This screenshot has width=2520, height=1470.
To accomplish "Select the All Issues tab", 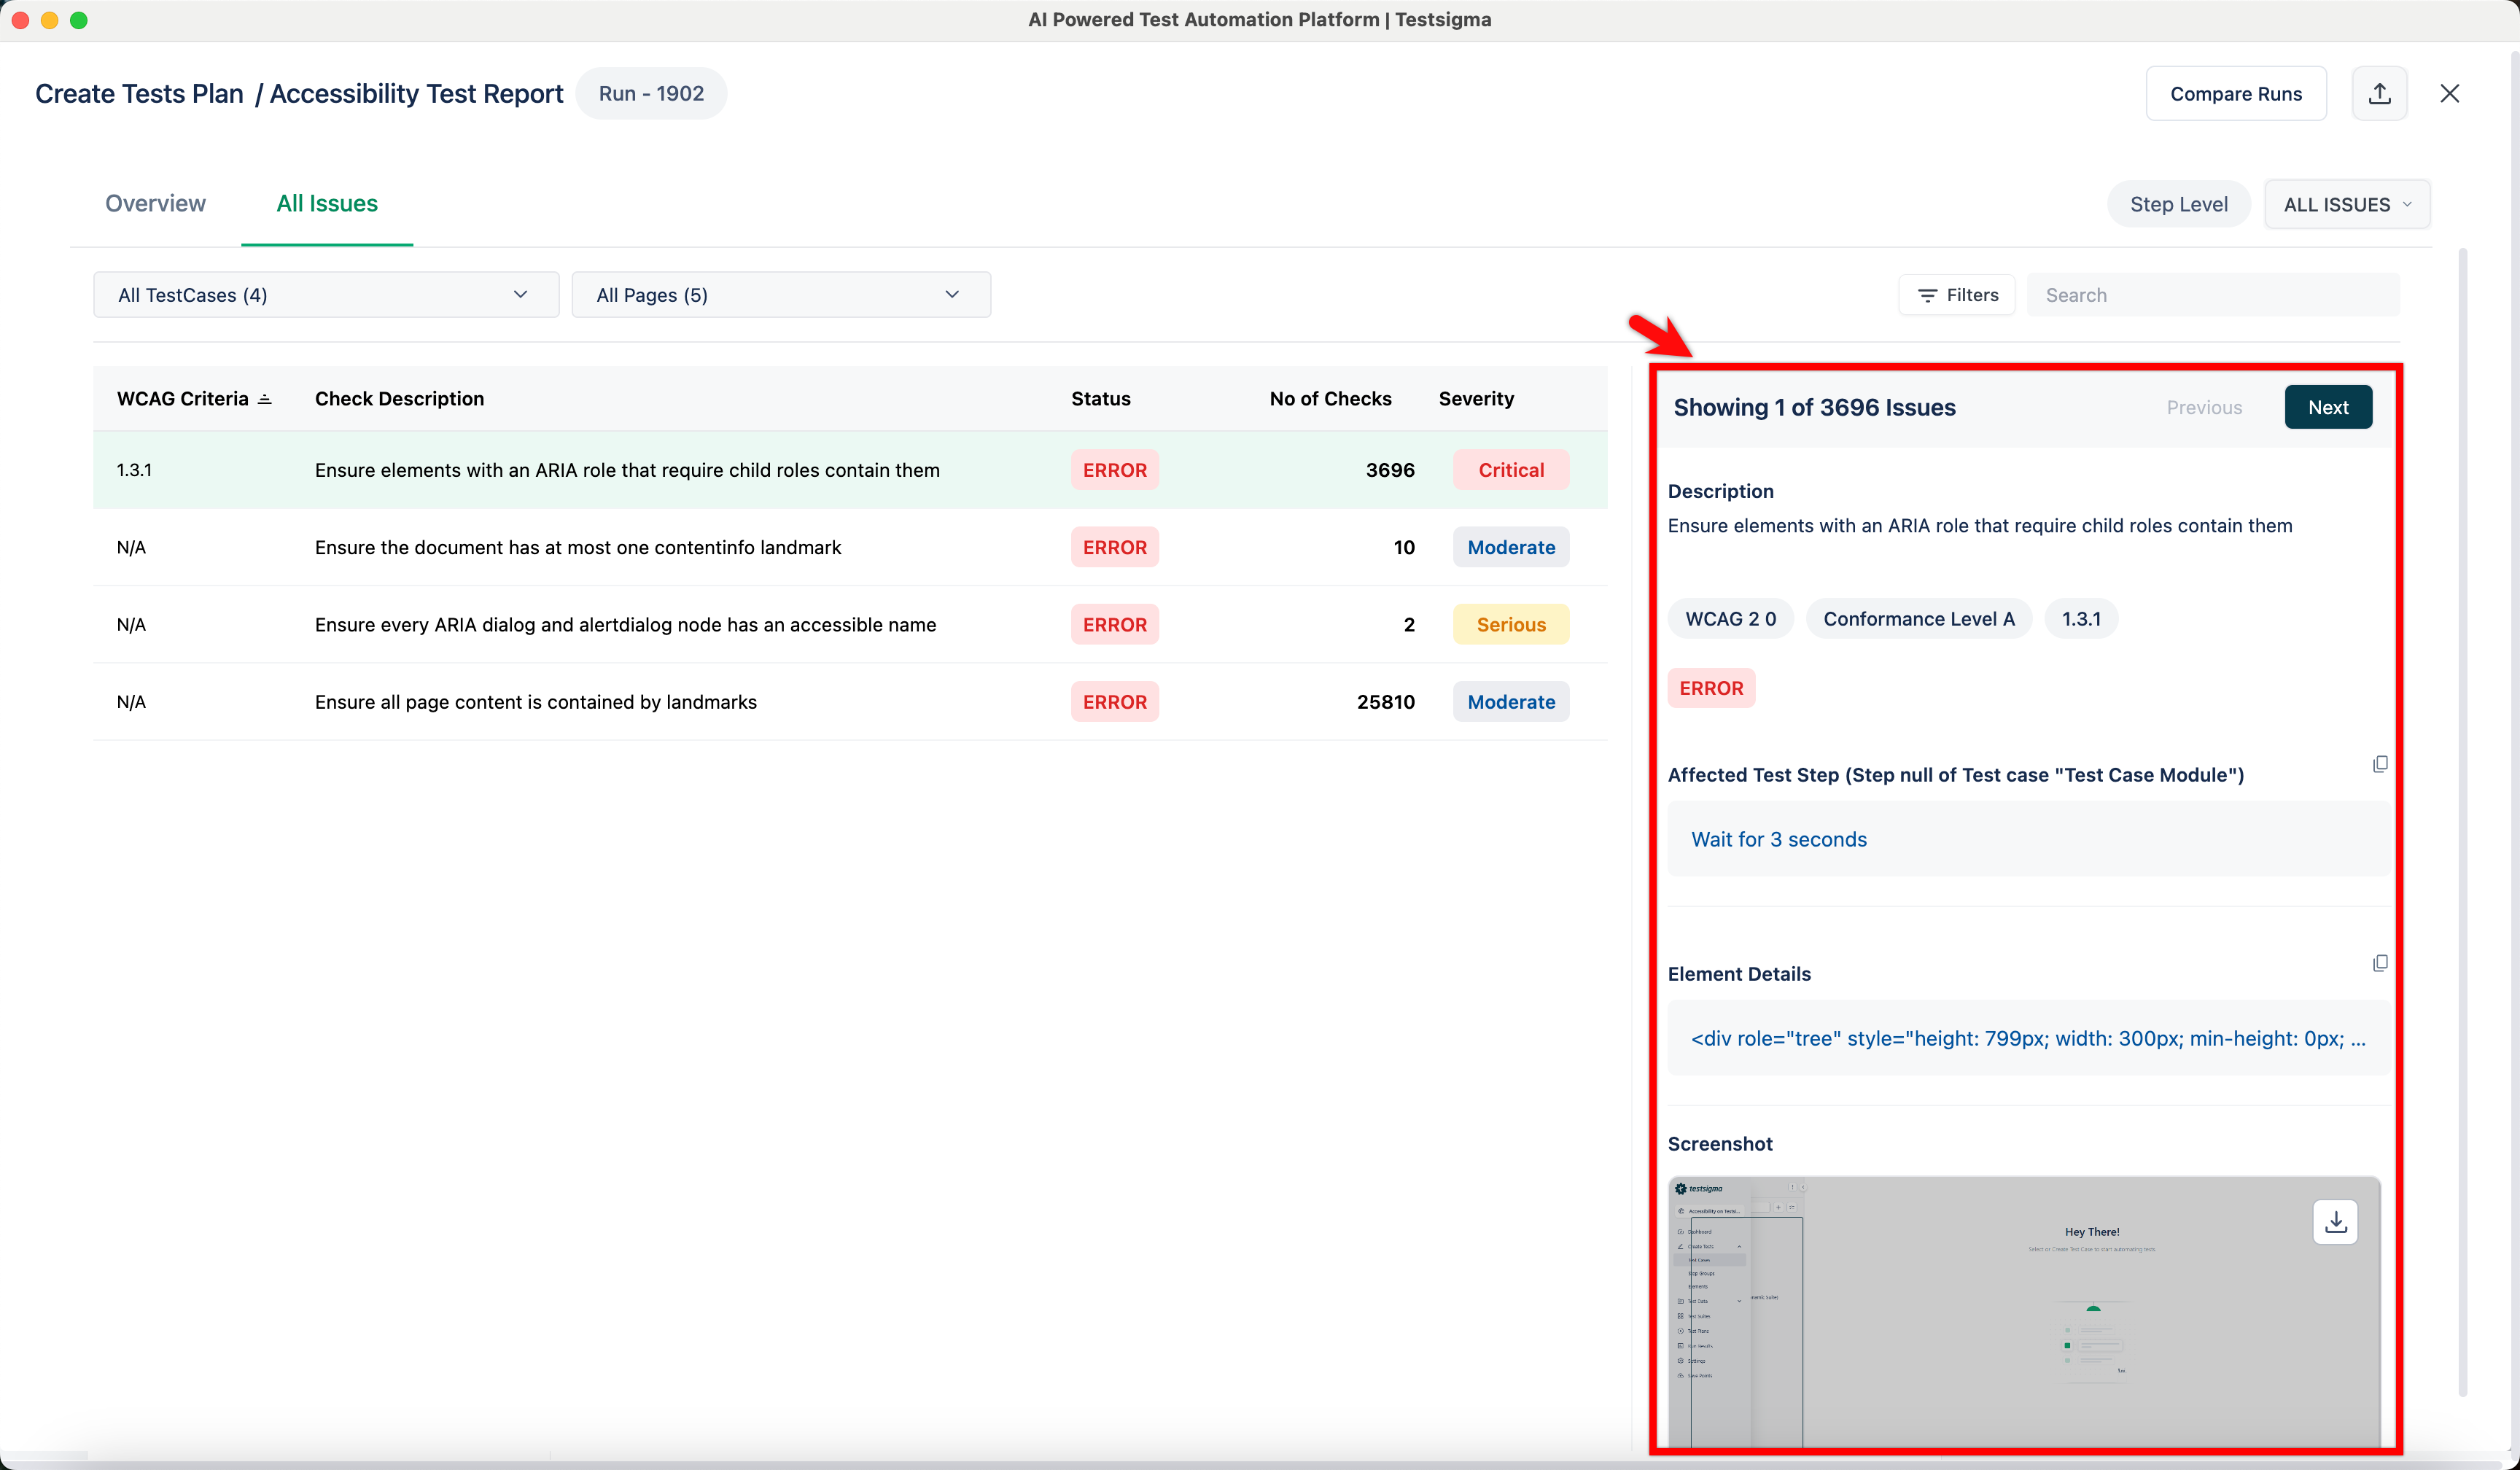I will [x=327, y=203].
